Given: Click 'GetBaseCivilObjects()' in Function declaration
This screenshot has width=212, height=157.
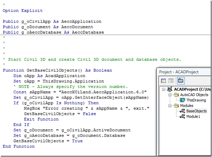Looking at the screenshot, I should click(54, 70).
